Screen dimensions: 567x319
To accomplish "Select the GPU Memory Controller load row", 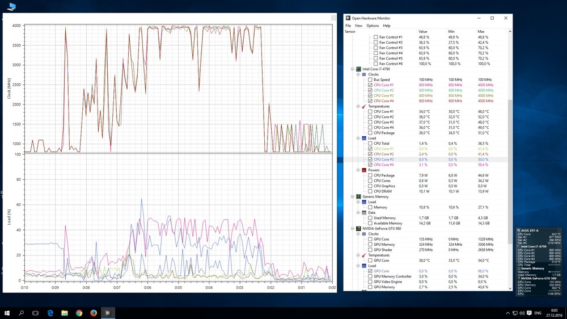I will (x=395, y=276).
